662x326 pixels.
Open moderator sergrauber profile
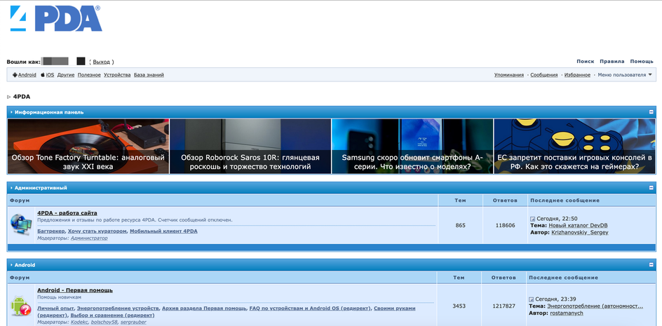point(133,322)
